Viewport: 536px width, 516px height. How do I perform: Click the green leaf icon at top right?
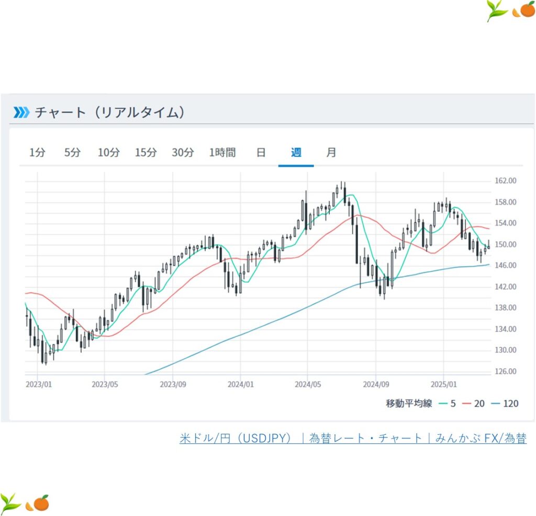(497, 10)
